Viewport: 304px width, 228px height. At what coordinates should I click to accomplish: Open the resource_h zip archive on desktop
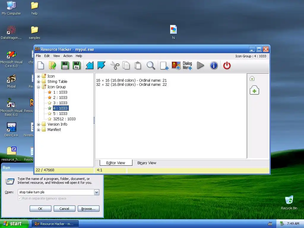[11, 154]
